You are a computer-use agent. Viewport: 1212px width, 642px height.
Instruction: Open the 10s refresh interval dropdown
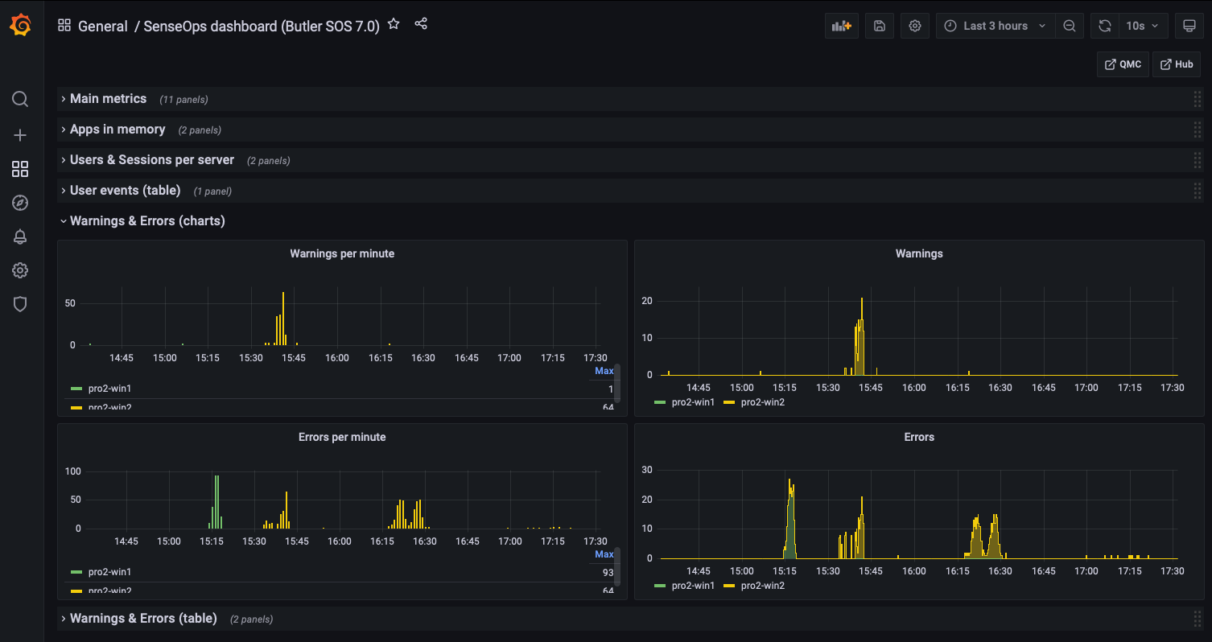[x=1142, y=26]
